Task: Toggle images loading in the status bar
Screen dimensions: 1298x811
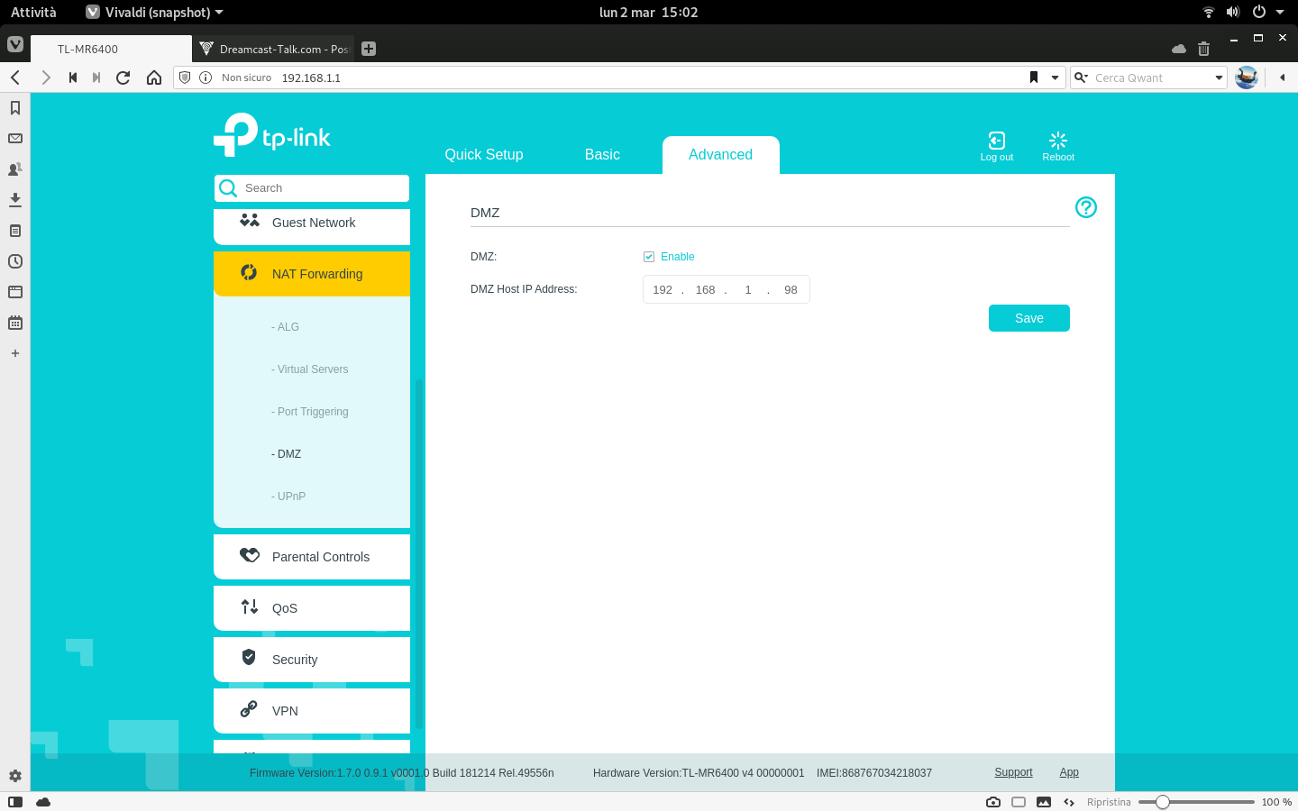Action: tap(1044, 802)
